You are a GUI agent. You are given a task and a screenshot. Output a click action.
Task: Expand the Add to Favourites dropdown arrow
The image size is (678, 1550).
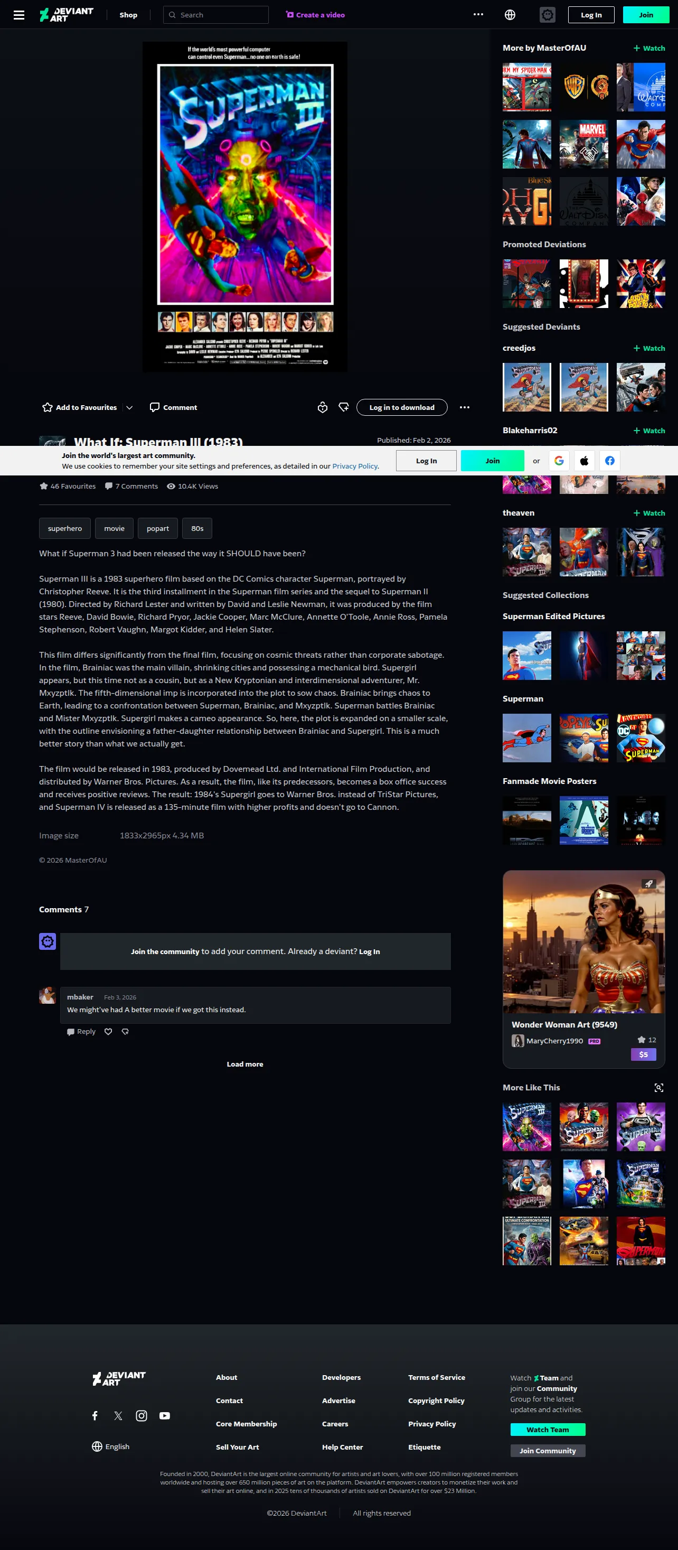pyautogui.click(x=129, y=407)
